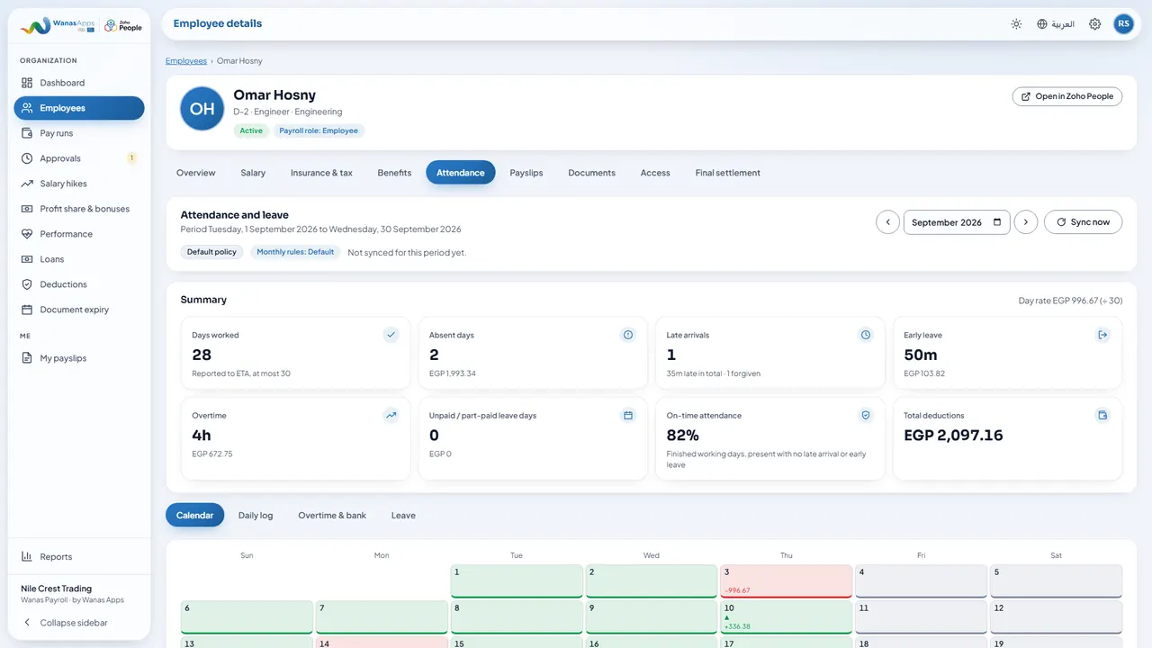Open the RS user avatar menu
This screenshot has width=1152, height=648.
(1123, 24)
